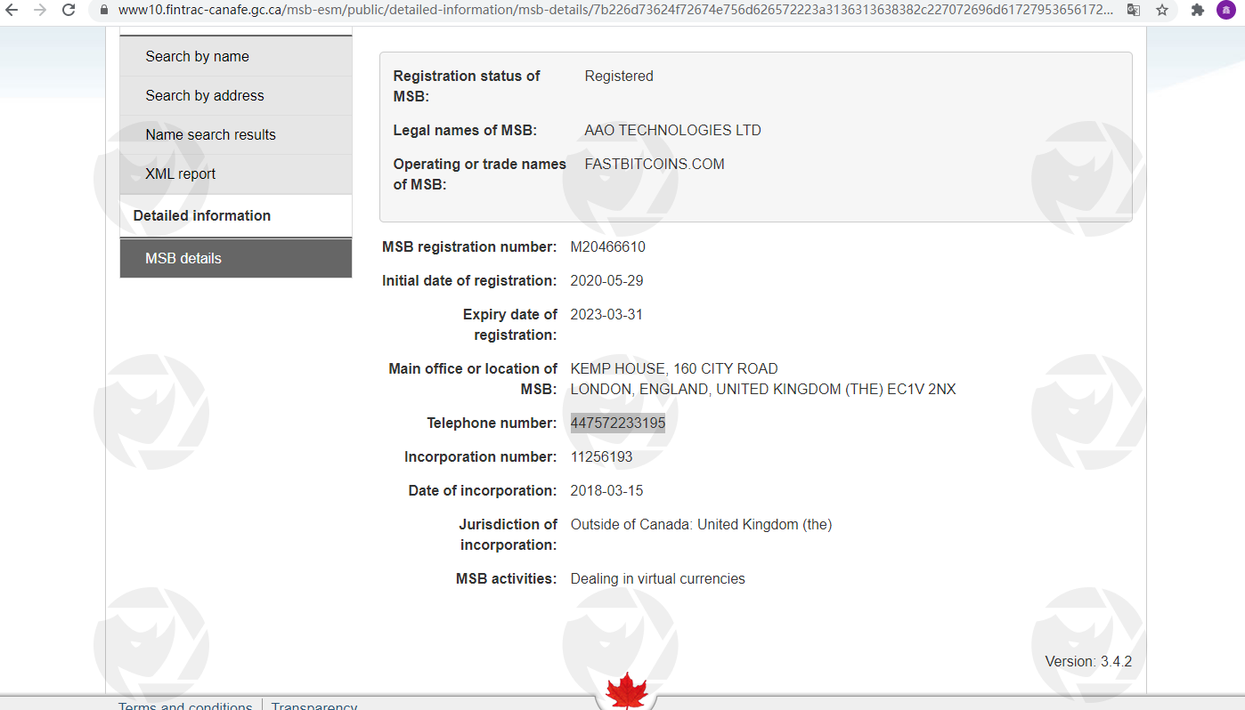
Task: Open the extensions puzzle icon
Action: [1198, 10]
